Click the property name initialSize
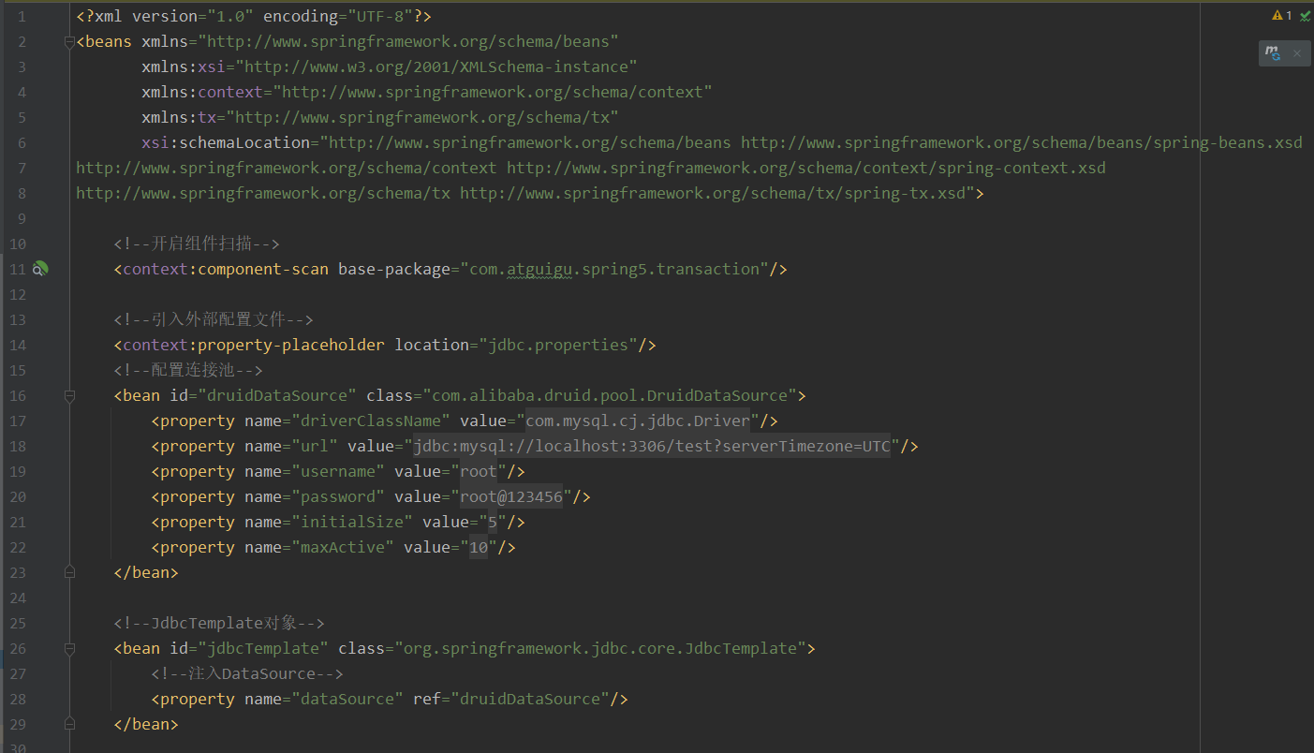This screenshot has width=1314, height=753. pyautogui.click(x=352, y=522)
